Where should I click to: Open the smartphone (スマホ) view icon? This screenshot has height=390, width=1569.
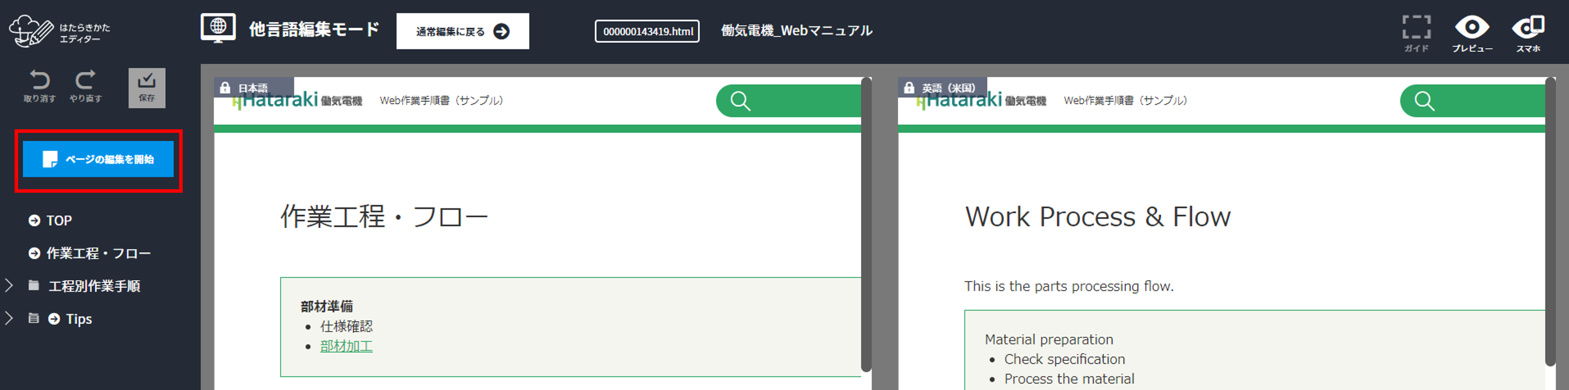pyautogui.click(x=1528, y=29)
